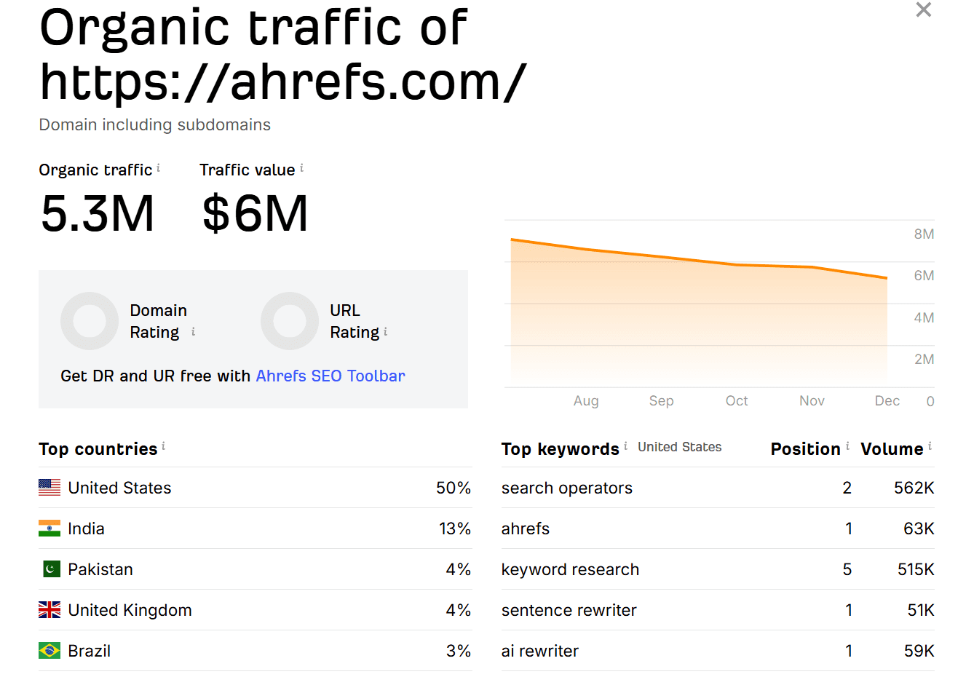Open the Ahrefs SEO Toolbar link
The height and width of the screenshot is (685, 974).
[330, 376]
